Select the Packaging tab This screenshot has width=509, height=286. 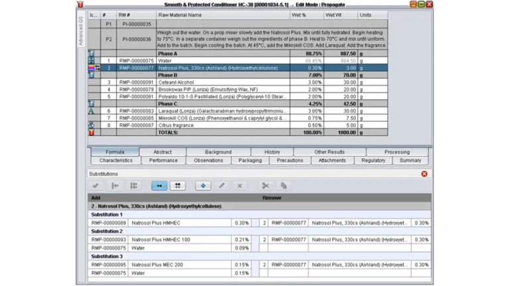(250, 160)
